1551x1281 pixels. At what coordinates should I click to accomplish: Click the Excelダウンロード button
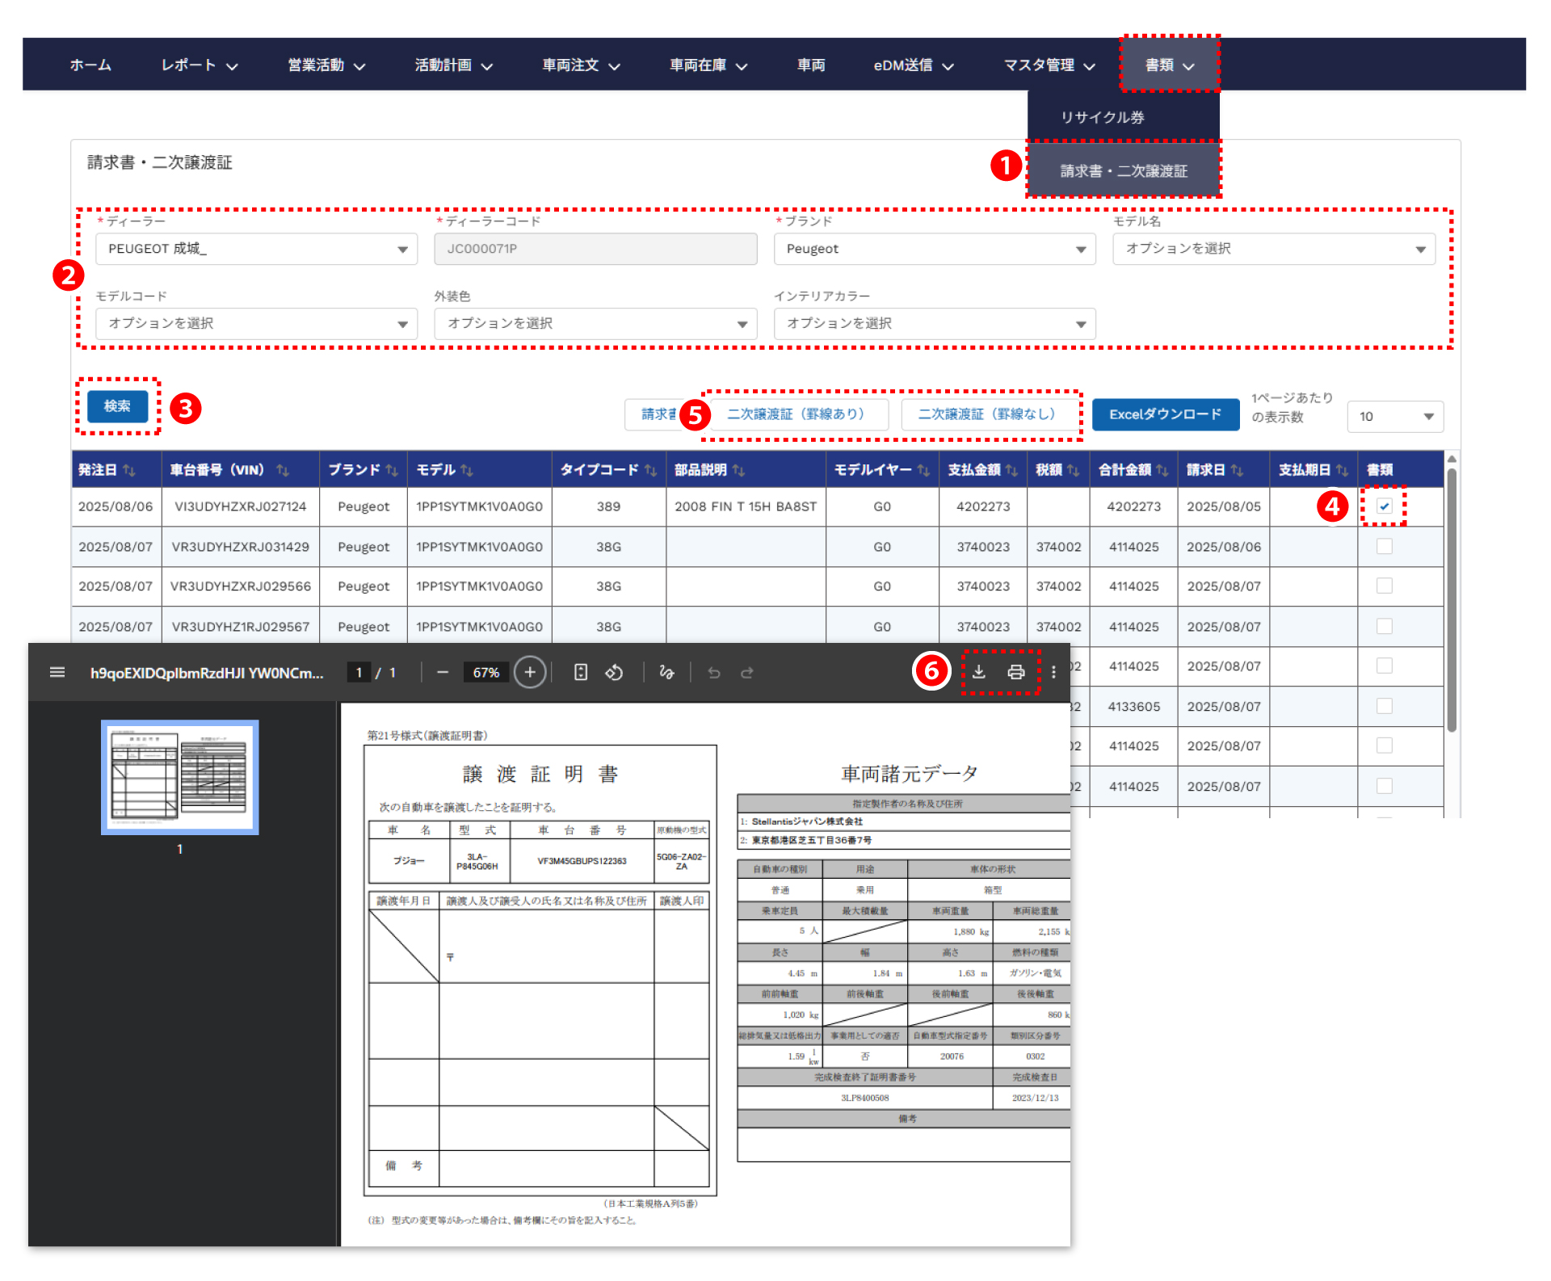1165,414
